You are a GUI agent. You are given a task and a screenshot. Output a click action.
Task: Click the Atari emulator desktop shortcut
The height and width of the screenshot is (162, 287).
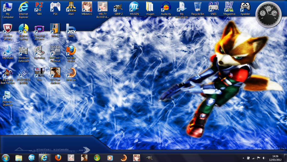pos(71,9)
